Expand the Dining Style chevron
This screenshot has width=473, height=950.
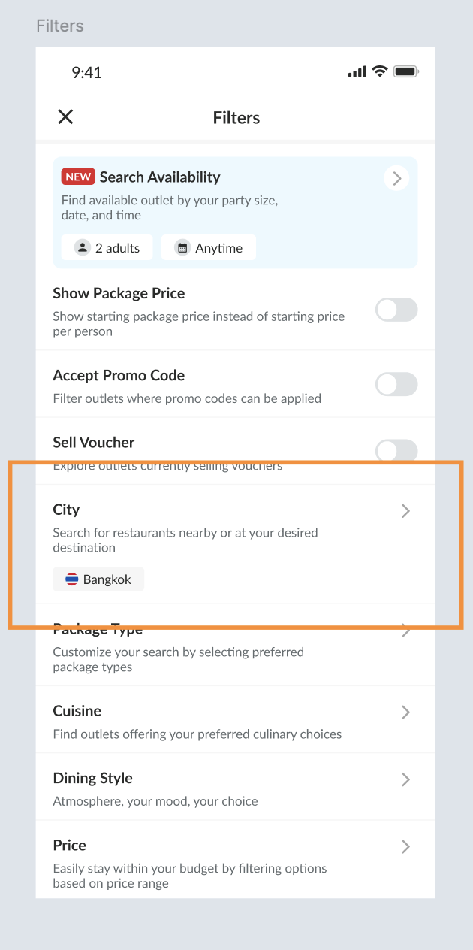(405, 779)
